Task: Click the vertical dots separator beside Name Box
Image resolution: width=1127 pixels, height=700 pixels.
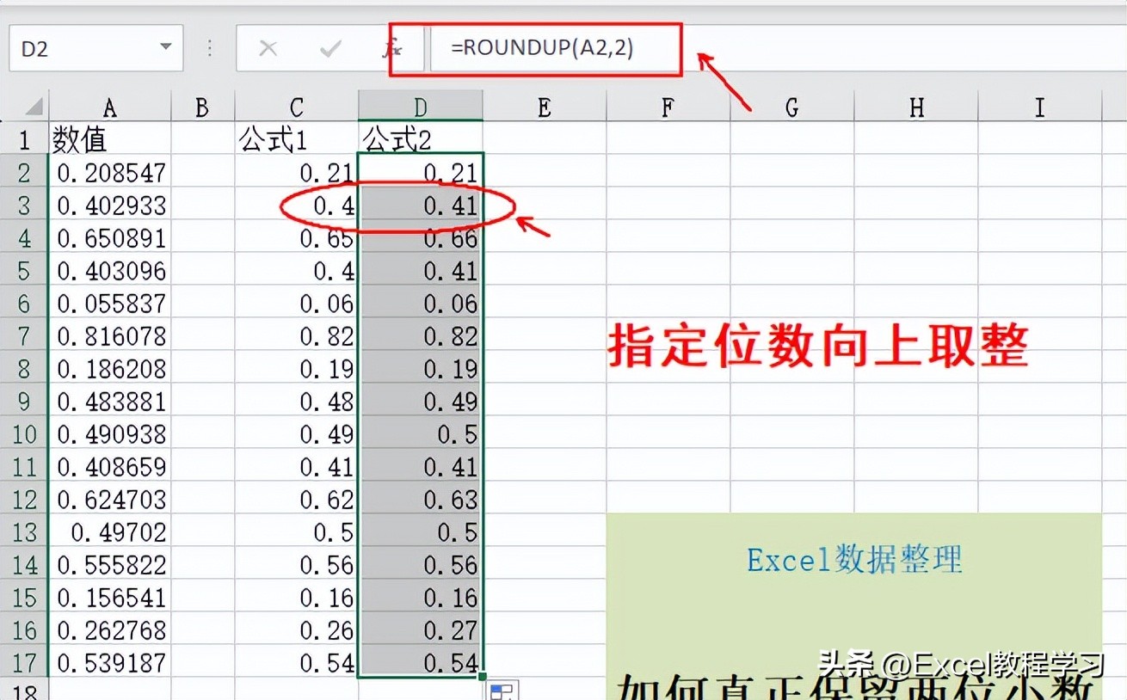Action: [209, 47]
